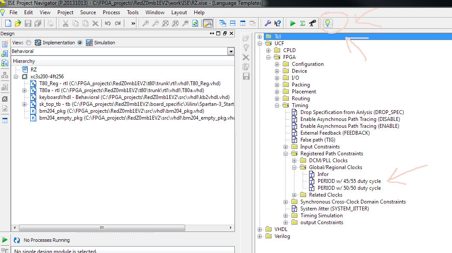Click the hierarchy scrollbar right arrow
This screenshot has width=452, height=253.
[231, 228]
